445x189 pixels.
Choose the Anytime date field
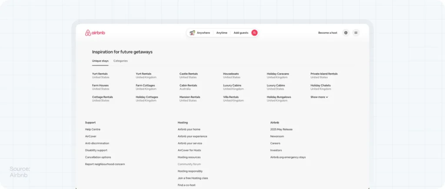coord(222,33)
